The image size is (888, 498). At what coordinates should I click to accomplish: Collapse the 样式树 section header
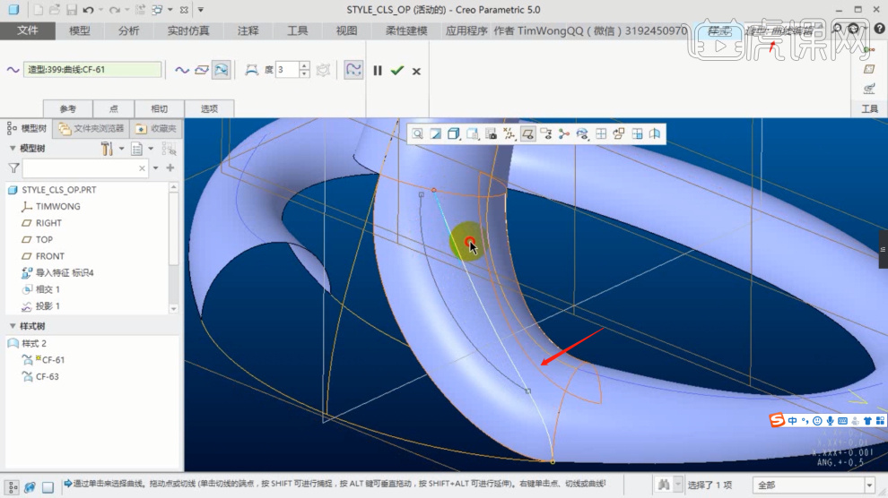(13, 326)
